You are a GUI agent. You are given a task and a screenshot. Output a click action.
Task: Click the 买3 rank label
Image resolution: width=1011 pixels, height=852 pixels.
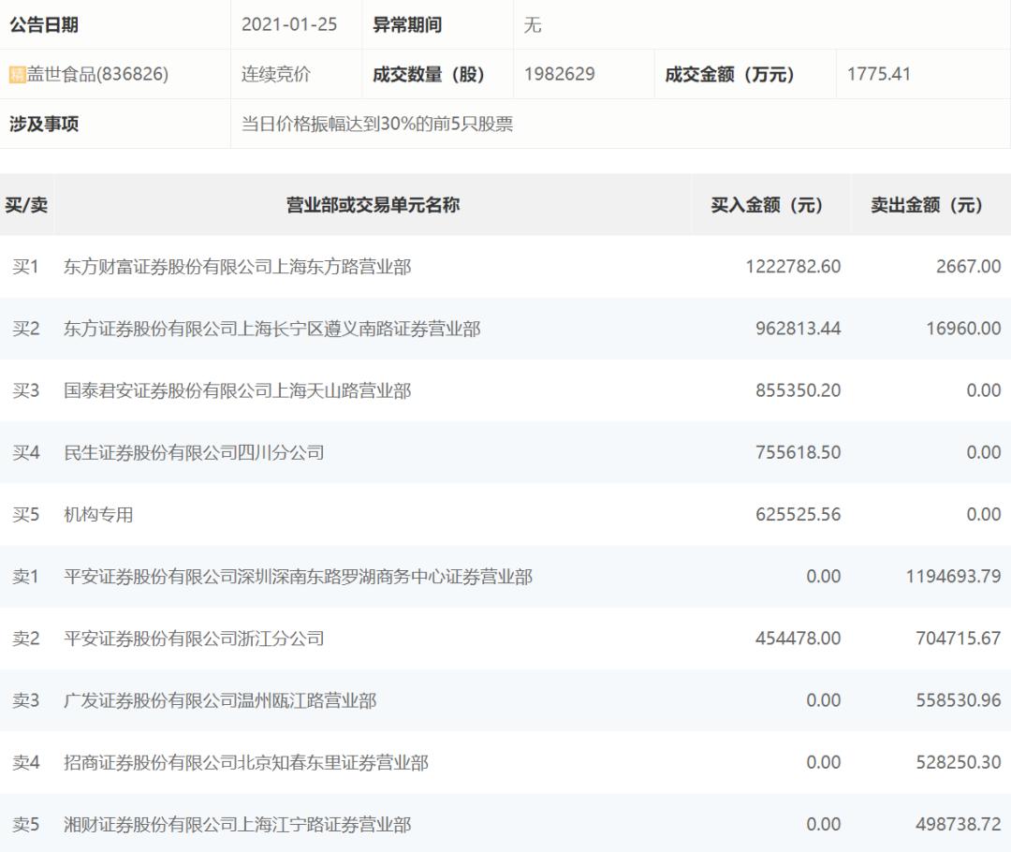pyautogui.click(x=26, y=390)
